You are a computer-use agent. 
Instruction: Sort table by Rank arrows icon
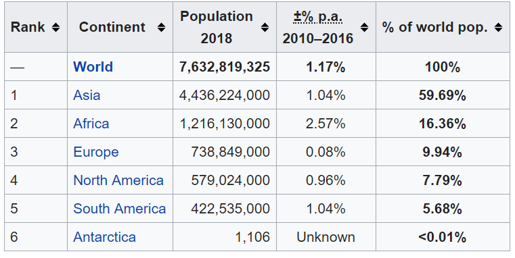click(56, 27)
